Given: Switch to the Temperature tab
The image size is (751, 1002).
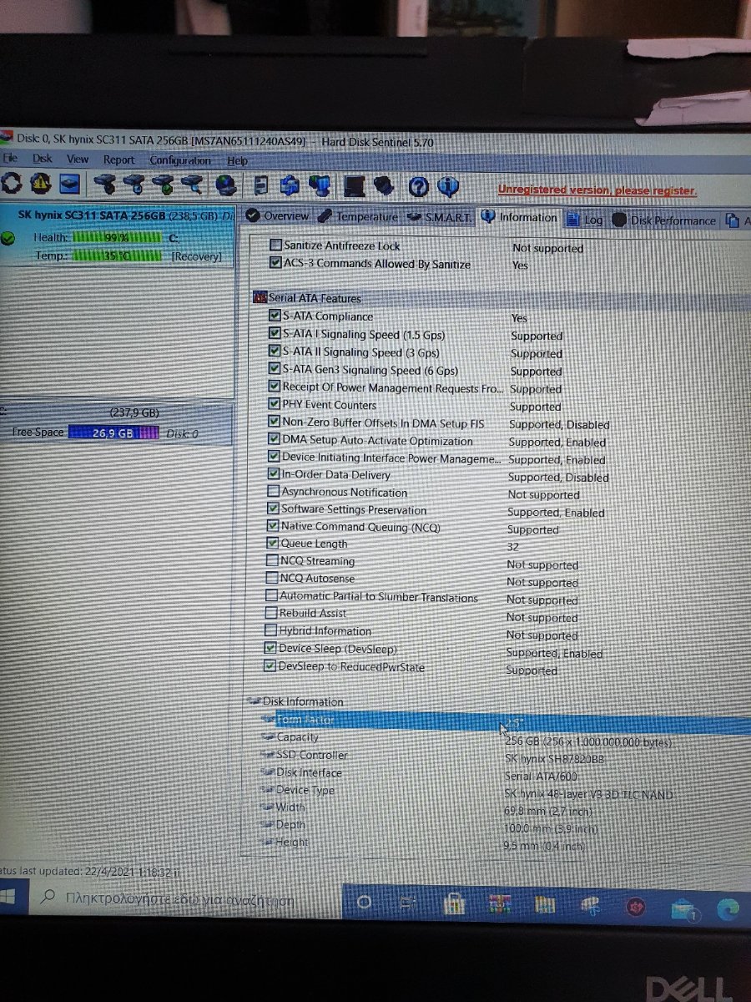Looking at the screenshot, I should [x=359, y=216].
